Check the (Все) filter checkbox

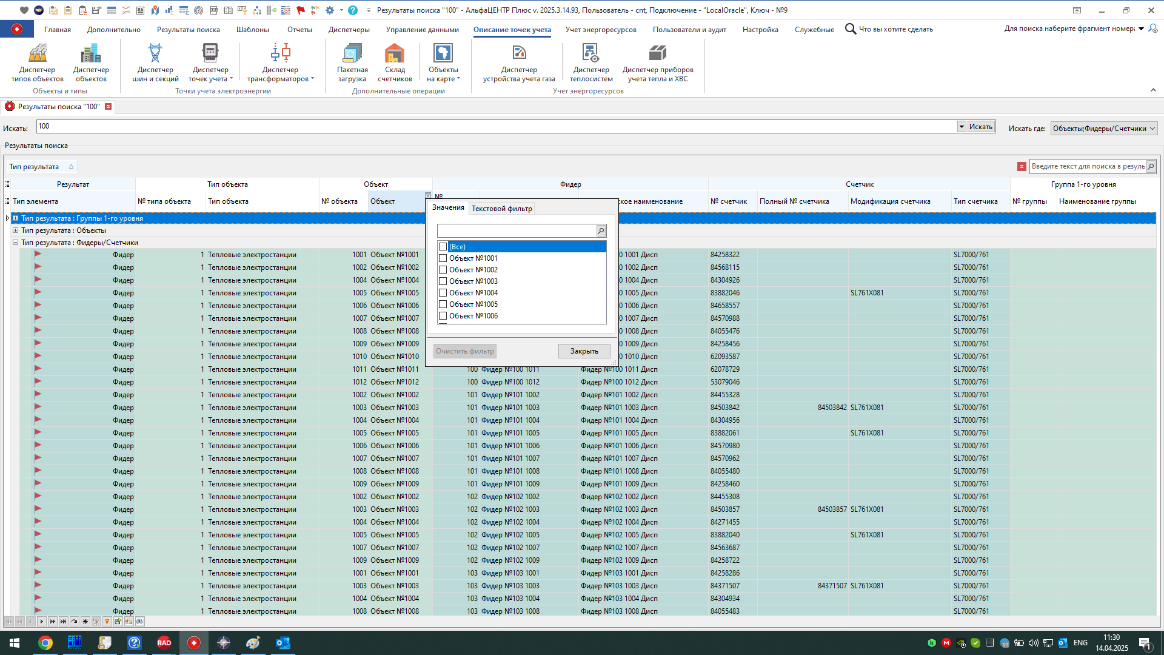click(443, 247)
